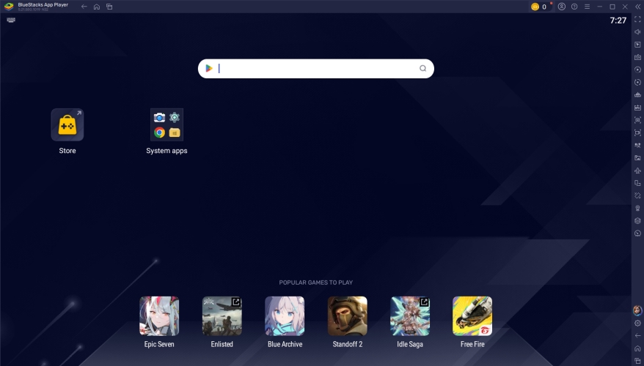Click the airplane icon in sidebar
The width and height of the screenshot is (644, 366).
click(637, 171)
